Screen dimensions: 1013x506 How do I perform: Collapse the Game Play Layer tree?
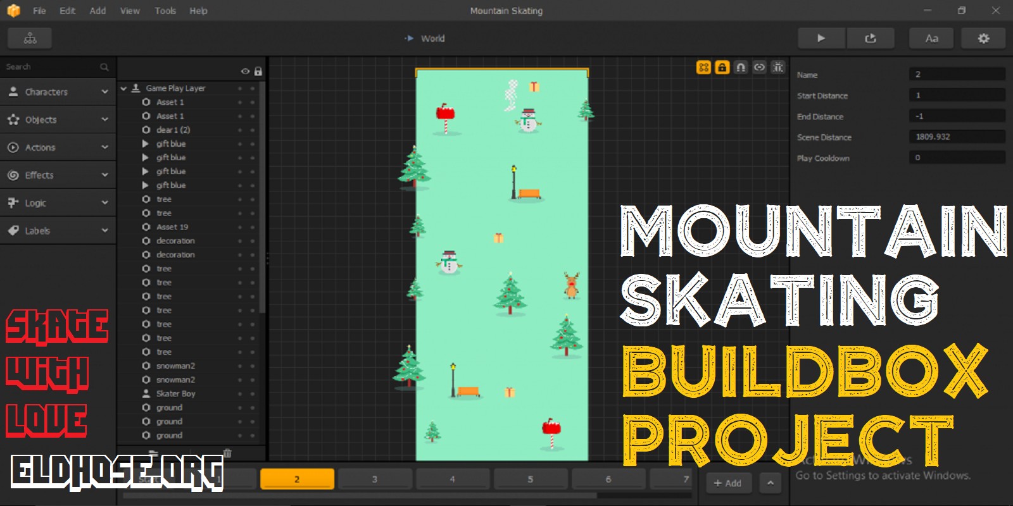[123, 89]
